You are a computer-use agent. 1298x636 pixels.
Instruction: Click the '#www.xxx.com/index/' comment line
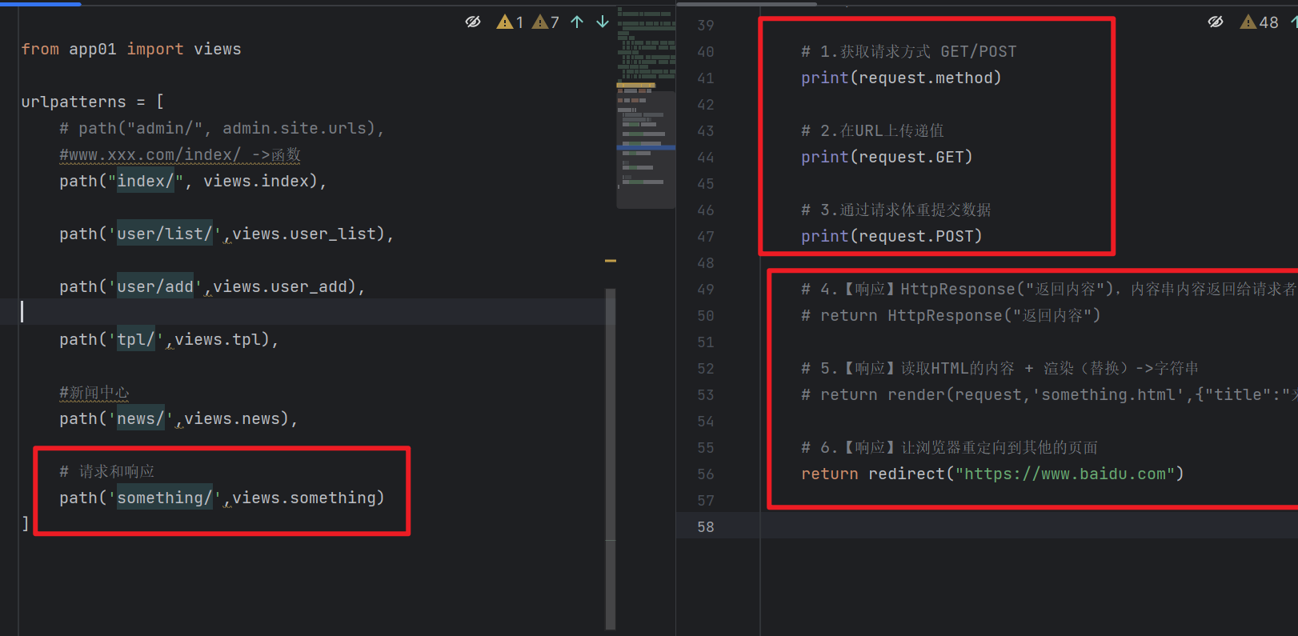[x=180, y=154]
